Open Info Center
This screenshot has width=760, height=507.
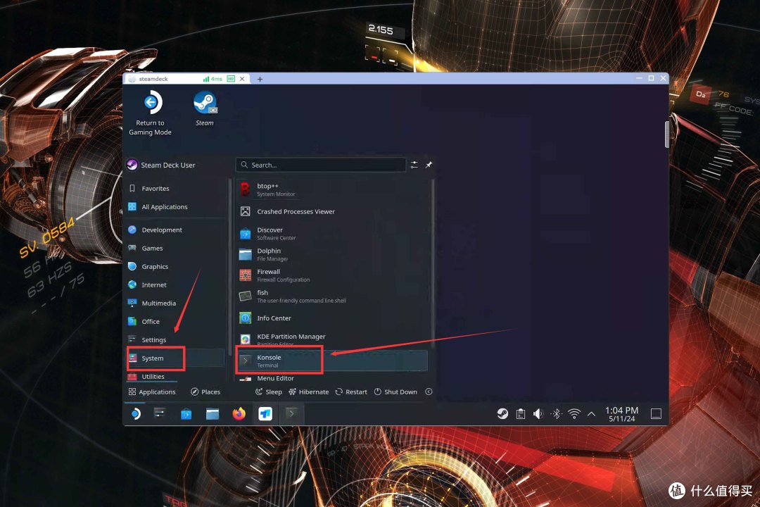[x=334, y=318]
